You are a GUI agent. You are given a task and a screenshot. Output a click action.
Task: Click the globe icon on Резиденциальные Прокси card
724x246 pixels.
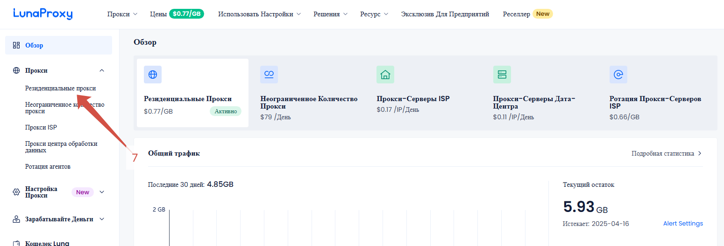point(153,75)
